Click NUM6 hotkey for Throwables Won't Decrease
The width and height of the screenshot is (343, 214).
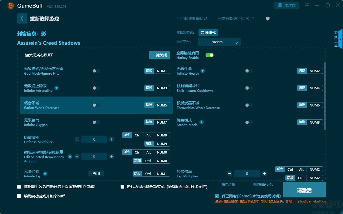(315, 105)
